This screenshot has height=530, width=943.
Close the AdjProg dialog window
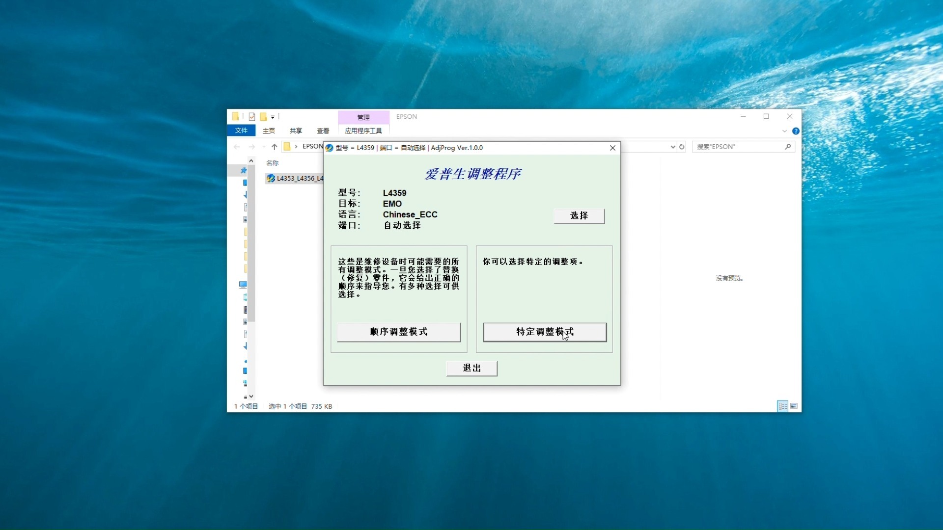[612, 148]
